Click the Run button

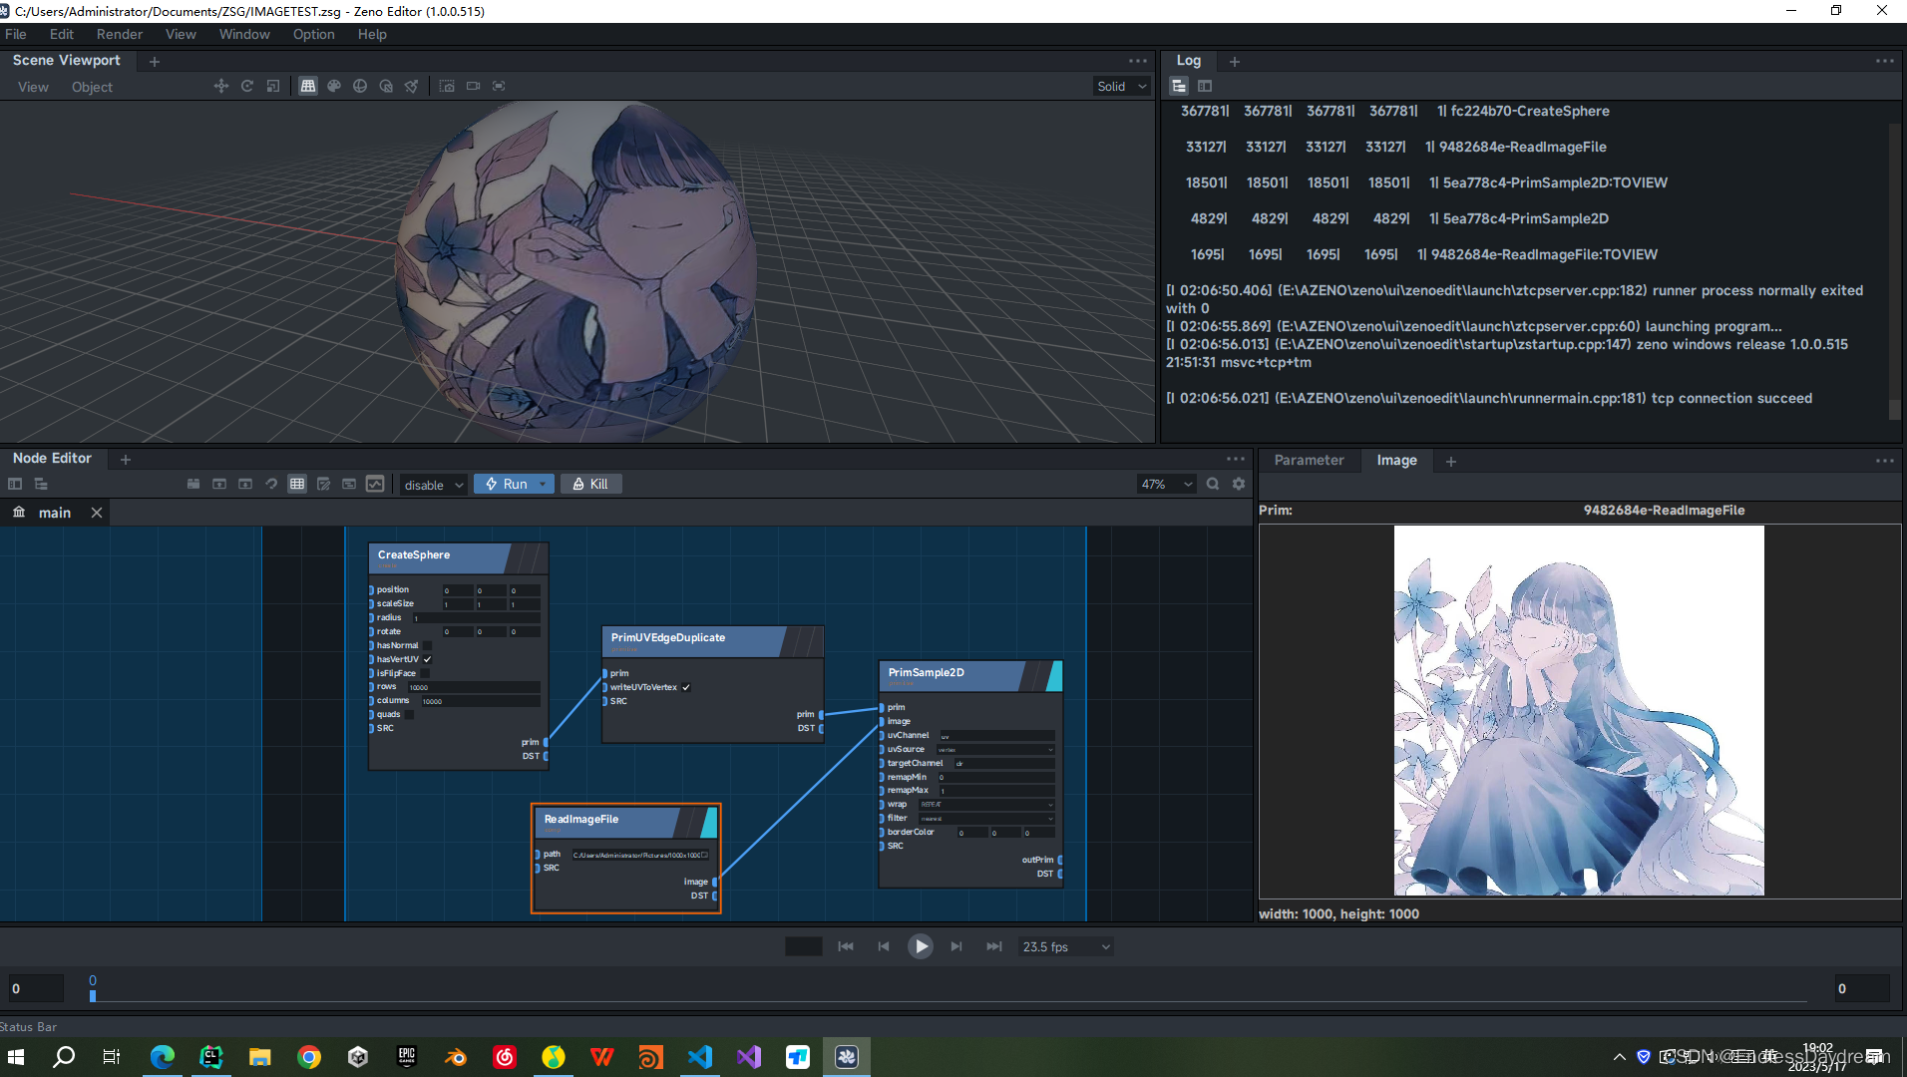point(508,484)
